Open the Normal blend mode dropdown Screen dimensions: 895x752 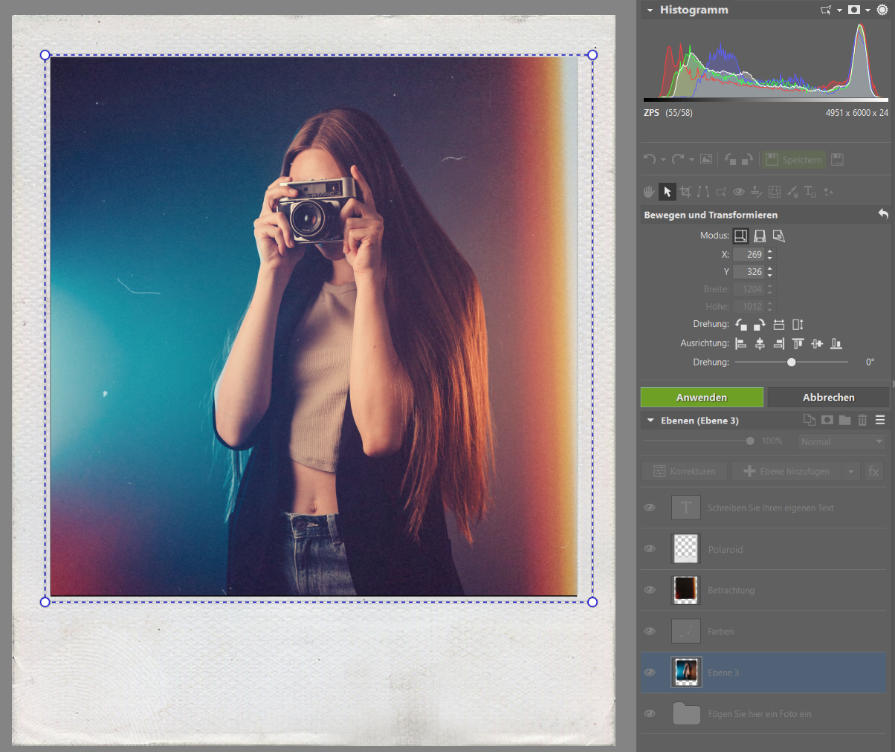tap(841, 441)
